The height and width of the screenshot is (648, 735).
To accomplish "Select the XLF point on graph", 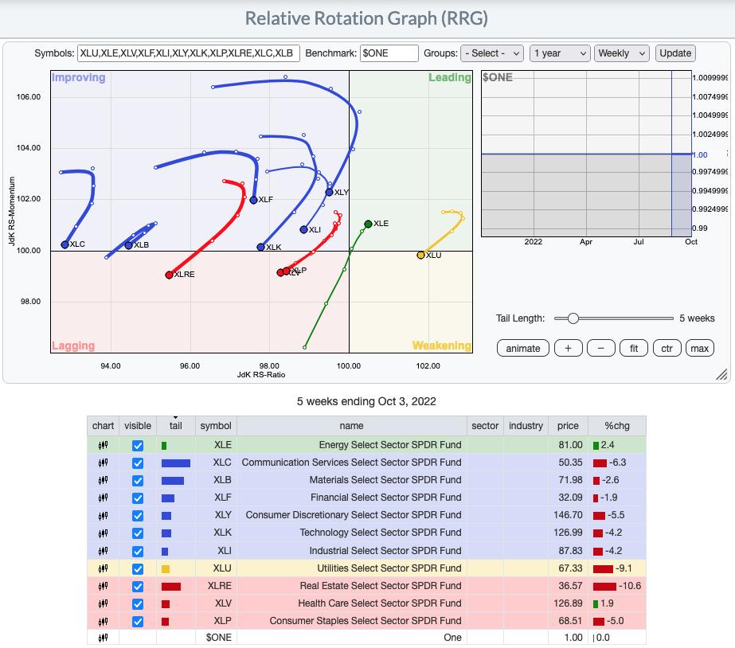I will 253,200.
